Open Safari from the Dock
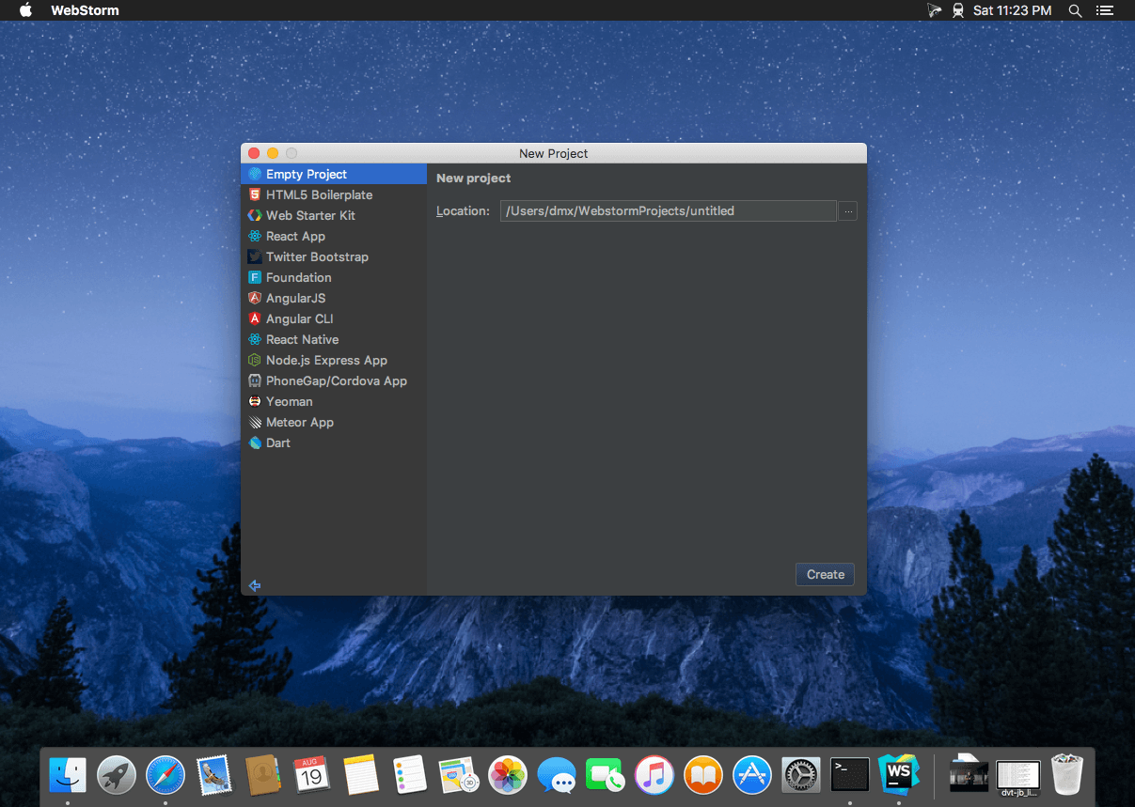This screenshot has height=807, width=1135. tap(166, 774)
